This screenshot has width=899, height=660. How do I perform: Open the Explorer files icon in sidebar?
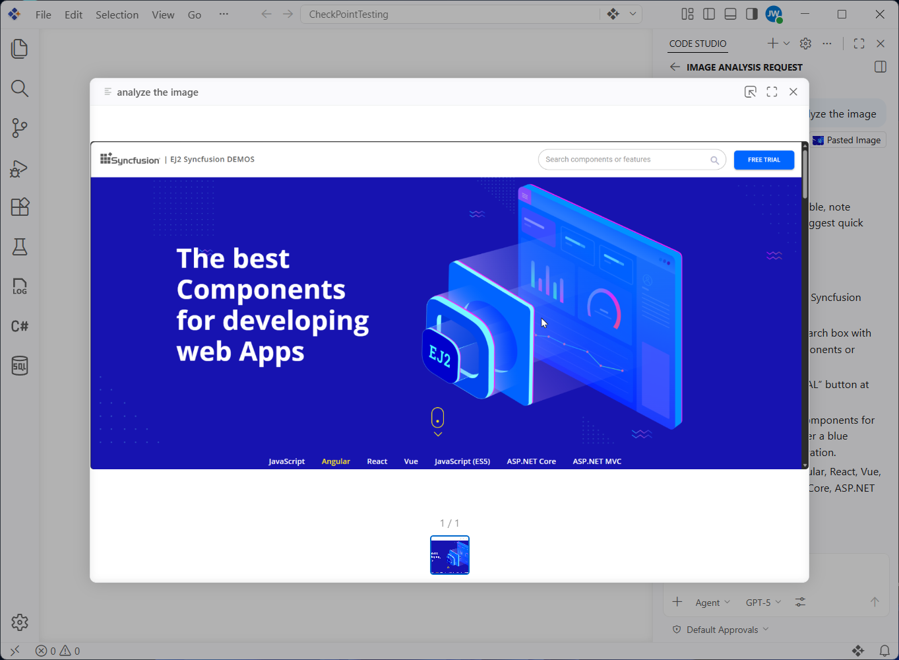click(20, 49)
